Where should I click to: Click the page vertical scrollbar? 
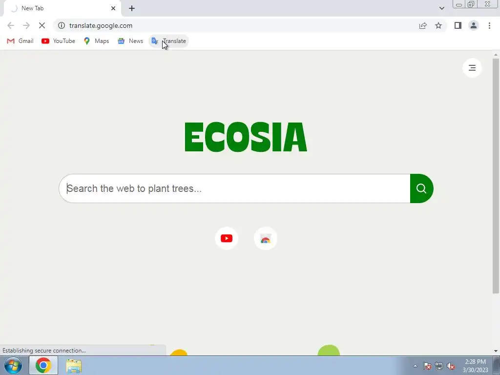coord(496,175)
